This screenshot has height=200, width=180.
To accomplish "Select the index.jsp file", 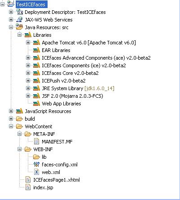I will [43, 187].
